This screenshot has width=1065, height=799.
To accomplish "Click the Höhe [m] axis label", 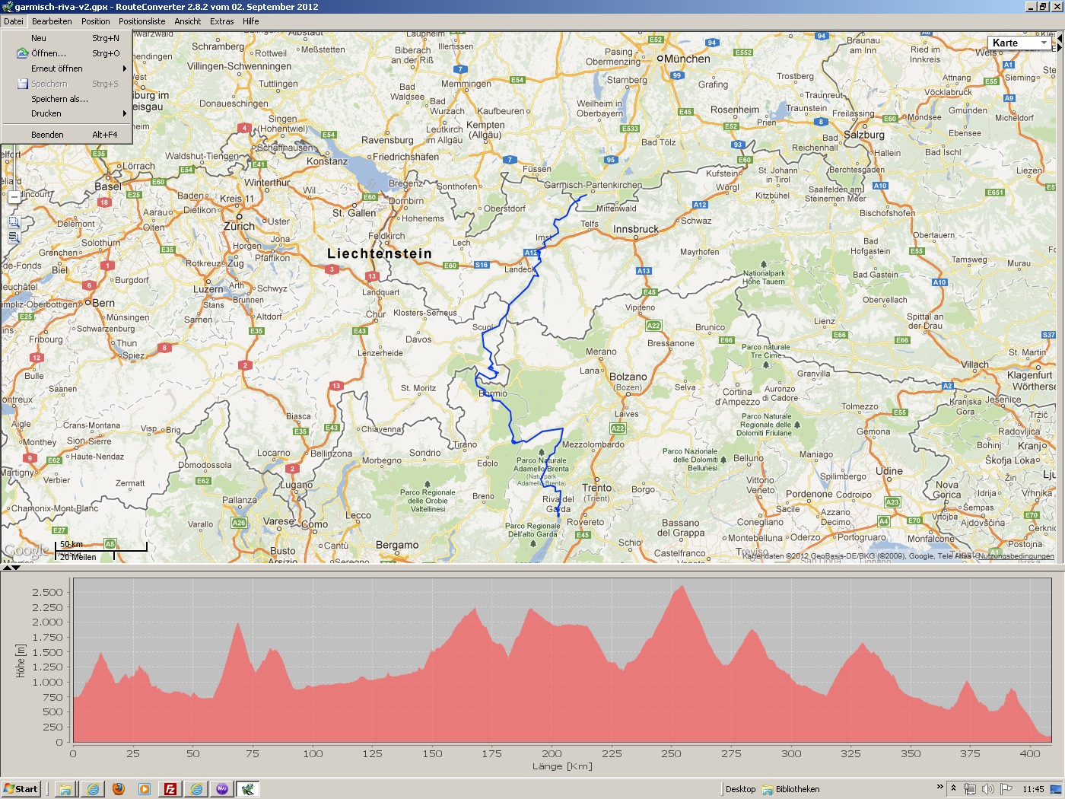I will 21,661.
